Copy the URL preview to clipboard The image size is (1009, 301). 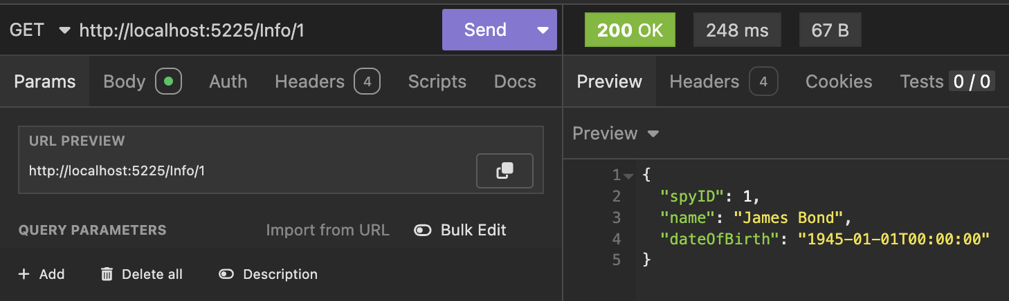[x=505, y=171]
